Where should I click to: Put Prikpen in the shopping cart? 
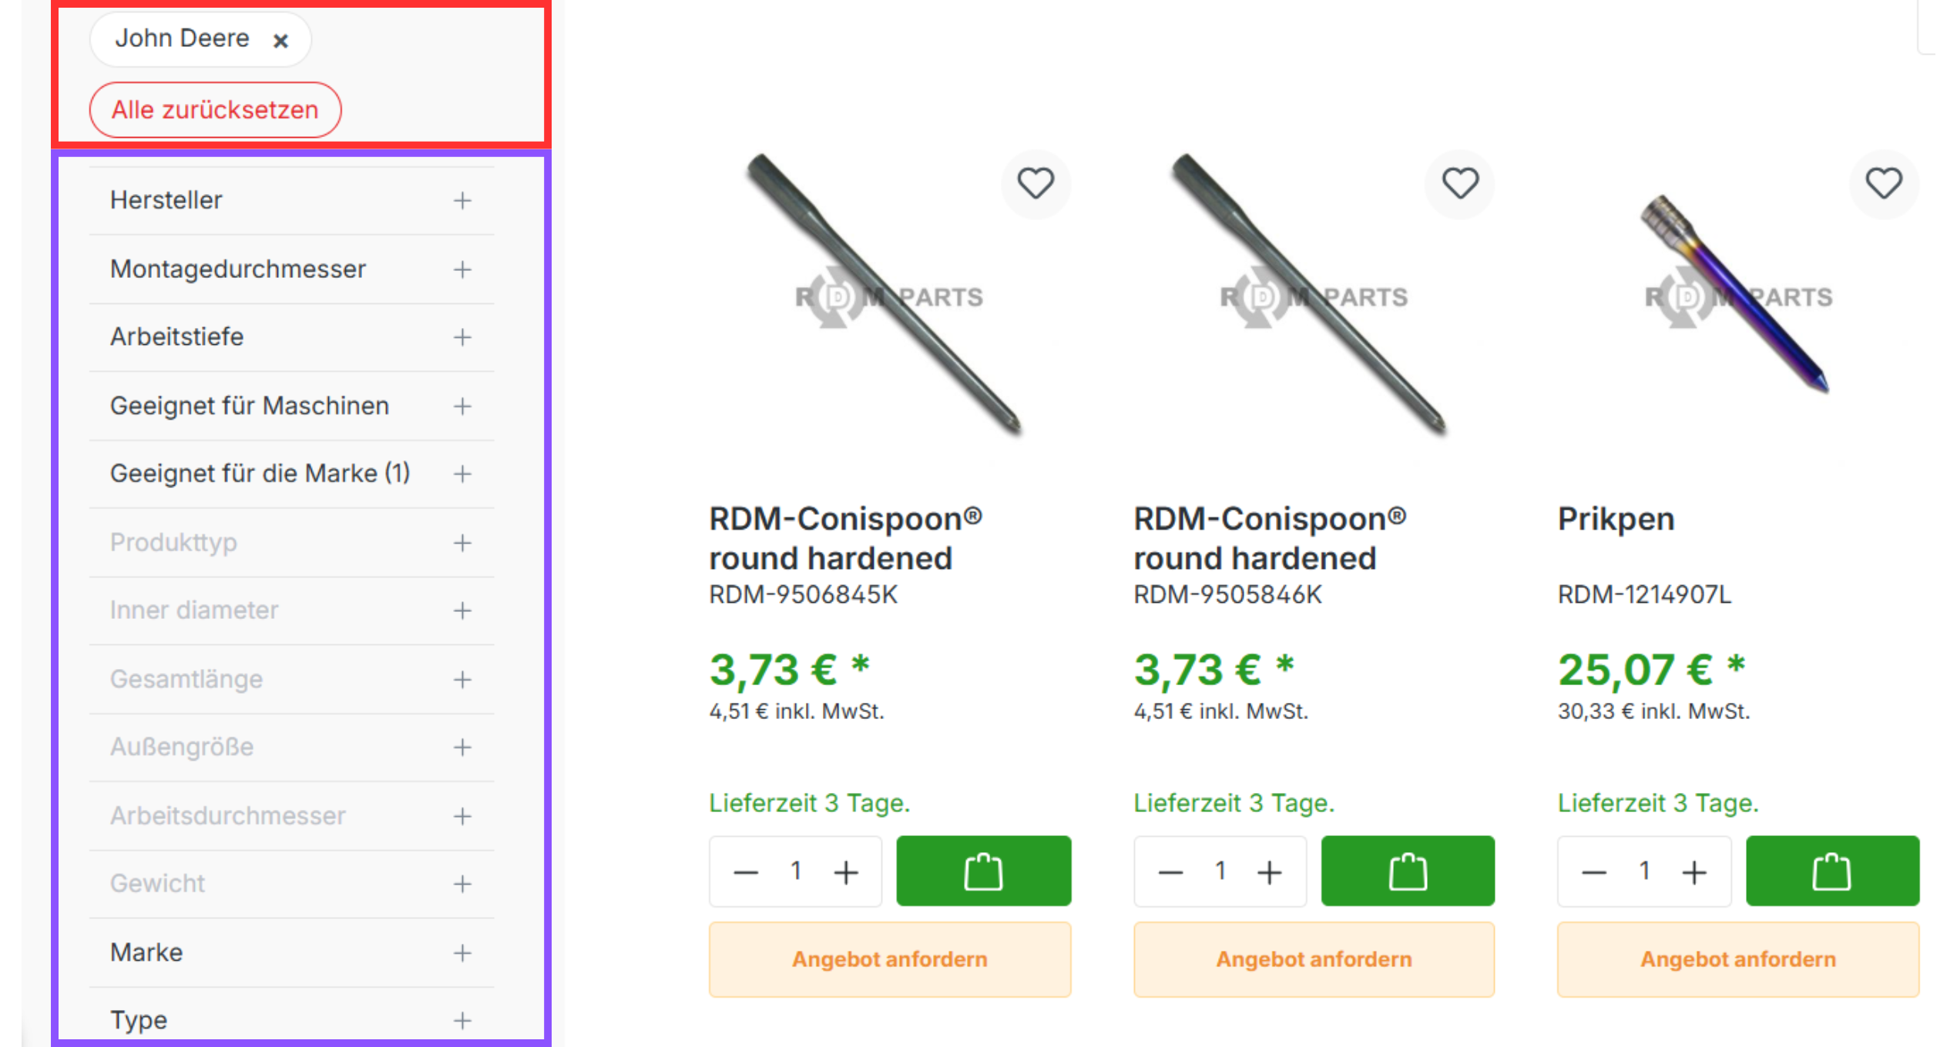click(1831, 871)
